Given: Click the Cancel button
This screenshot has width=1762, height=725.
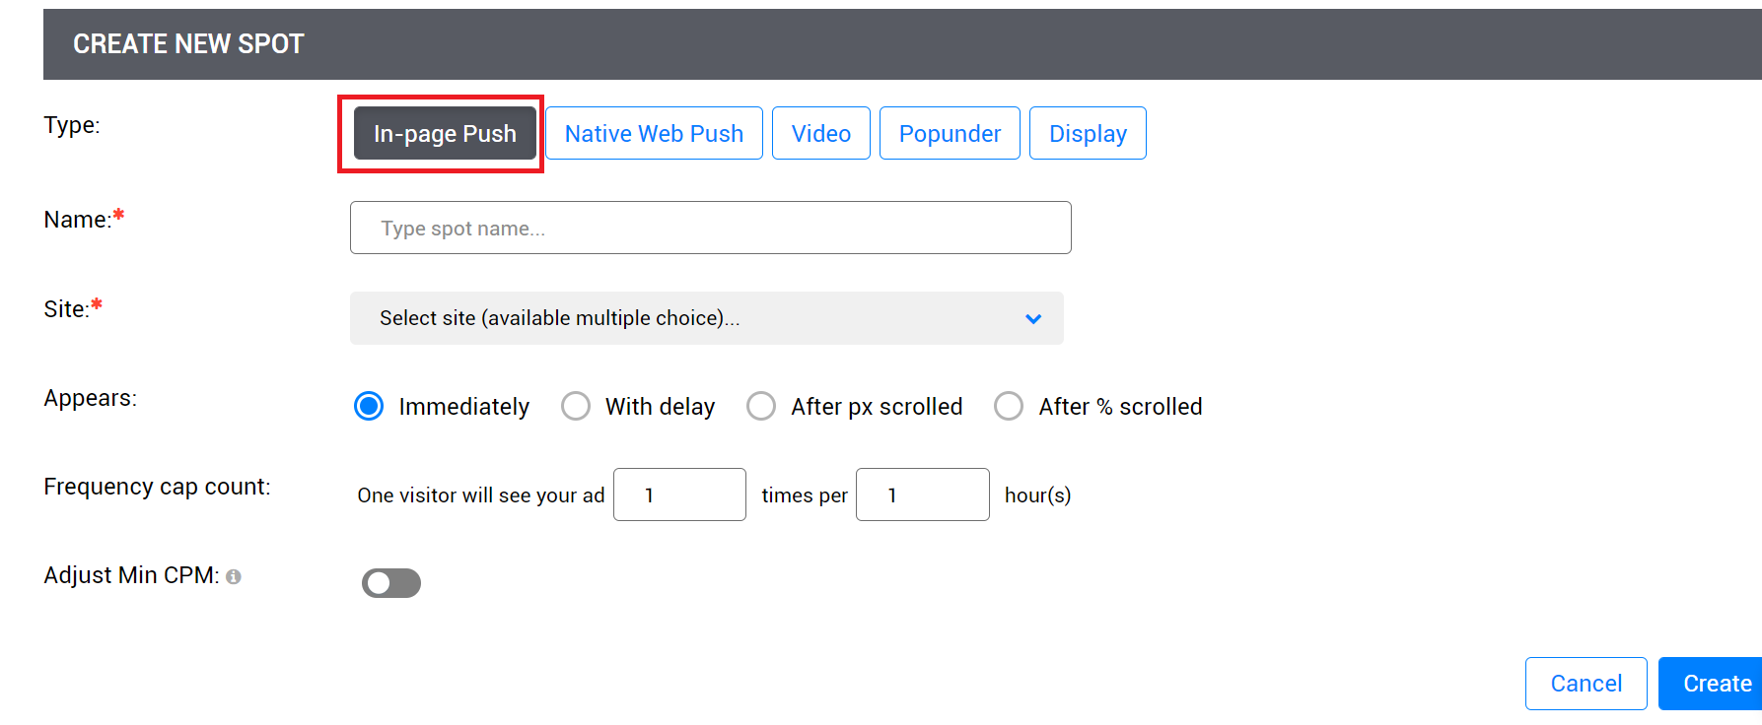Looking at the screenshot, I should tap(1586, 684).
